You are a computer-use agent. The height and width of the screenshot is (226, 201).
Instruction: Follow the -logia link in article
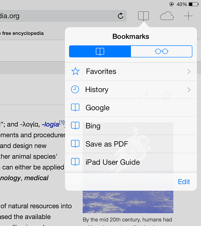[50, 124]
